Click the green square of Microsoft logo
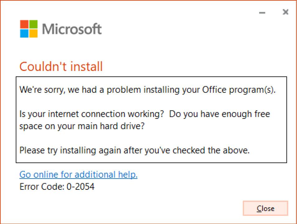The width and height of the screenshot is (297, 224). (33, 24)
